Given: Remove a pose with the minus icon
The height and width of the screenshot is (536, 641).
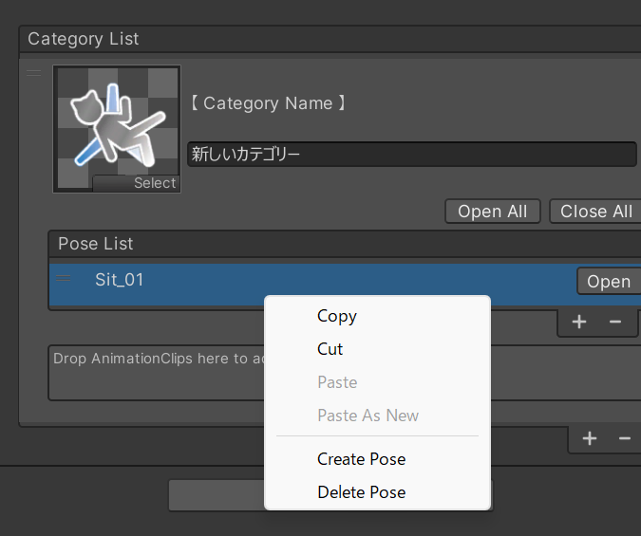Looking at the screenshot, I should (x=615, y=322).
